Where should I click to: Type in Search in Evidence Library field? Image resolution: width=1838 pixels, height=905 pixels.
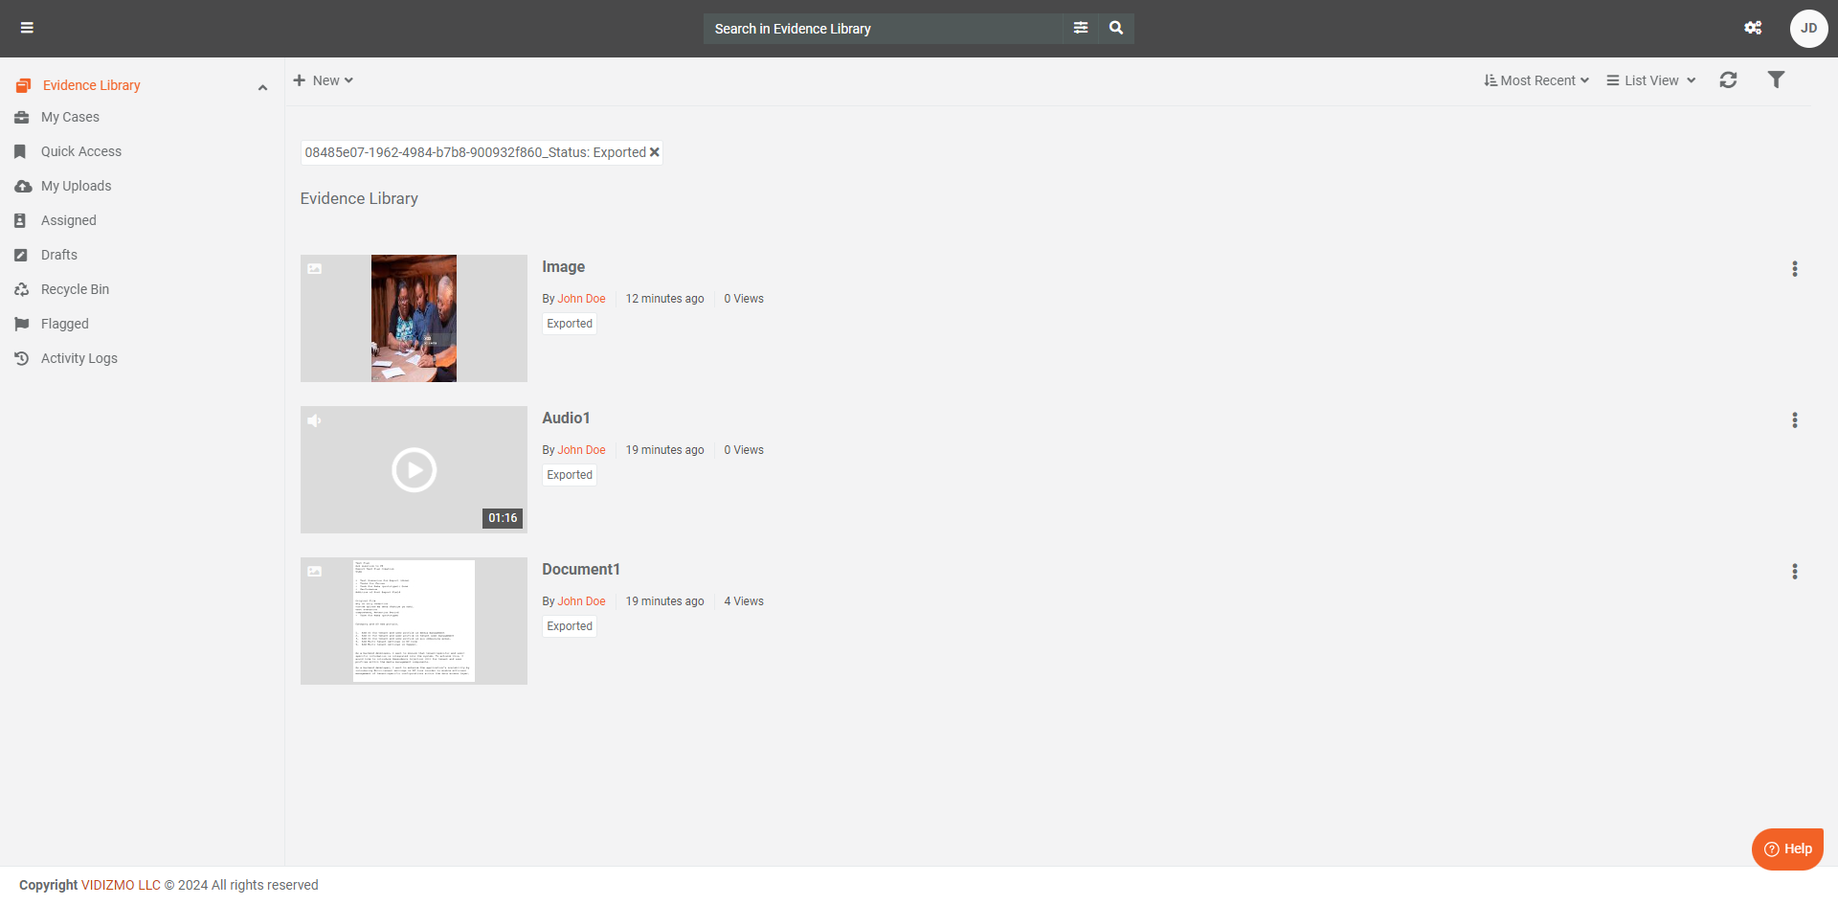pyautogui.click(x=881, y=29)
